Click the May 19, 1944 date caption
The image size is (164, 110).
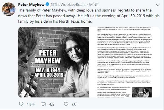(48, 70)
